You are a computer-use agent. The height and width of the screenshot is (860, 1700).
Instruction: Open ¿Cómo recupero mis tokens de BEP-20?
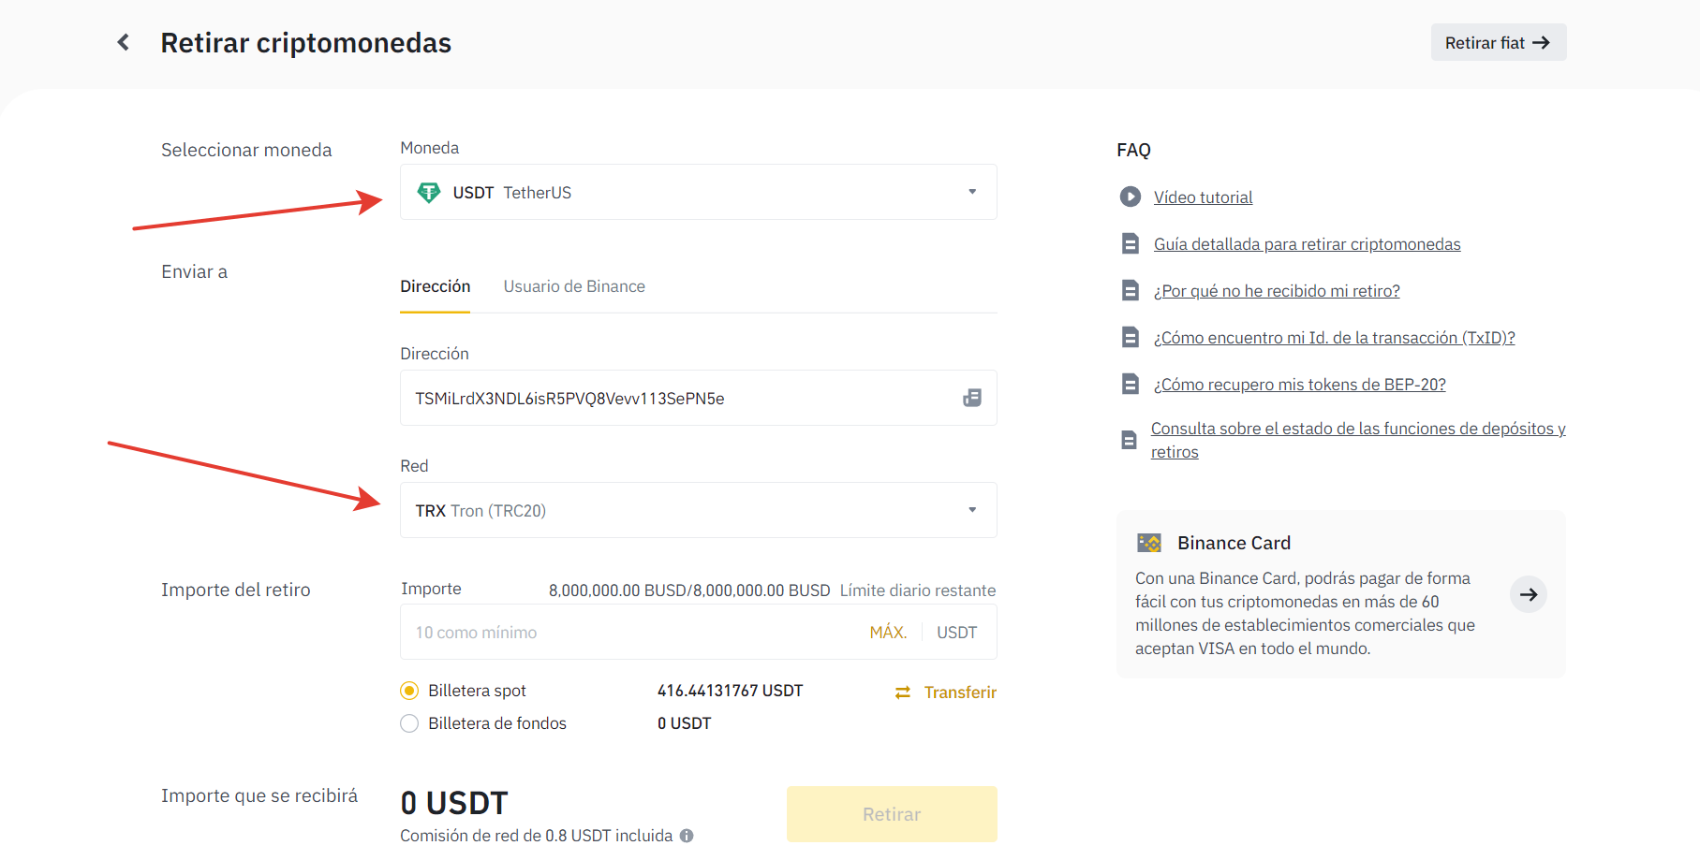(x=1299, y=385)
